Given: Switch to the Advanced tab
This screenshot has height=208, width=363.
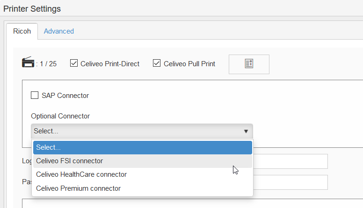Looking at the screenshot, I should pyautogui.click(x=59, y=31).
